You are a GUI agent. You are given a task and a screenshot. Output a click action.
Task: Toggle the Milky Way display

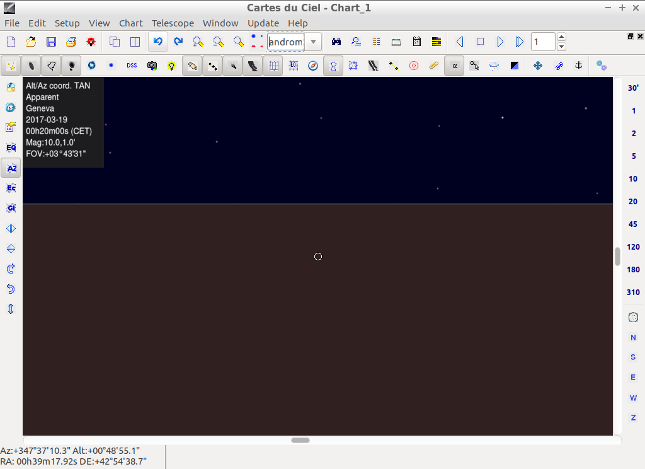pyautogui.click(x=253, y=66)
